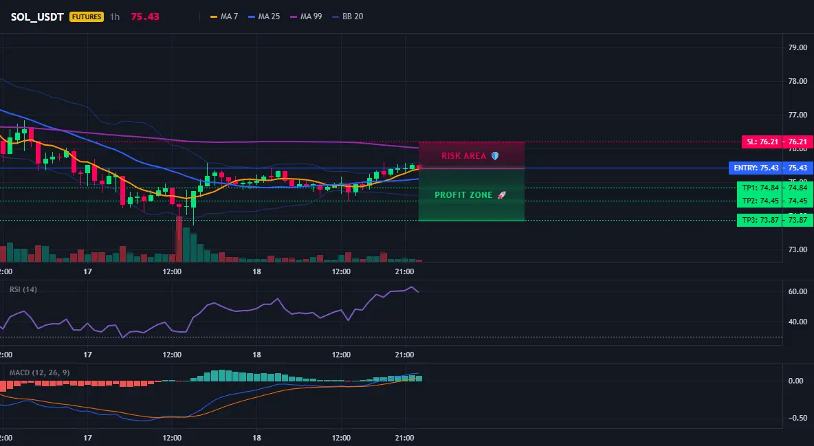Click the rocket icon in PROFIT ZONE

tap(501, 195)
